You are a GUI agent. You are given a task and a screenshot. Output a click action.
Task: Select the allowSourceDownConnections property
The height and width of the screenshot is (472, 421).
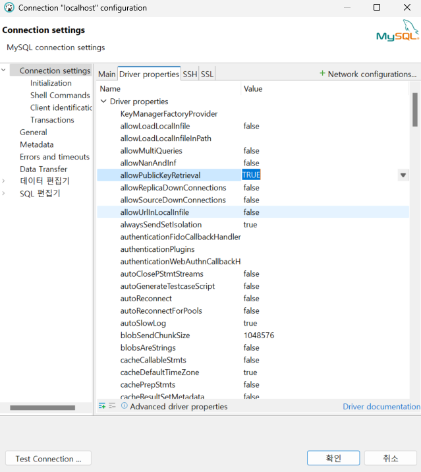tap(173, 200)
